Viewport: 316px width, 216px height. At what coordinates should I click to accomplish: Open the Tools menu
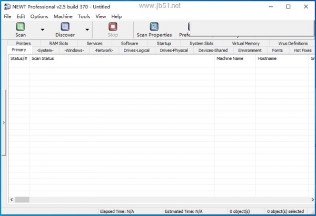tap(84, 16)
